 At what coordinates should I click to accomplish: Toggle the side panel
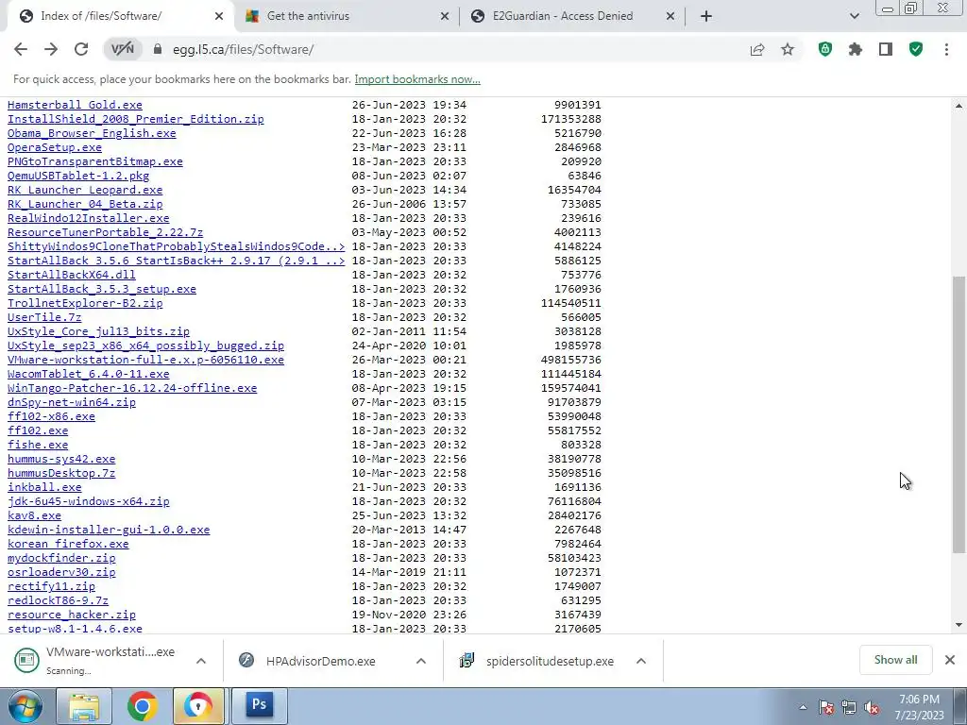point(886,49)
